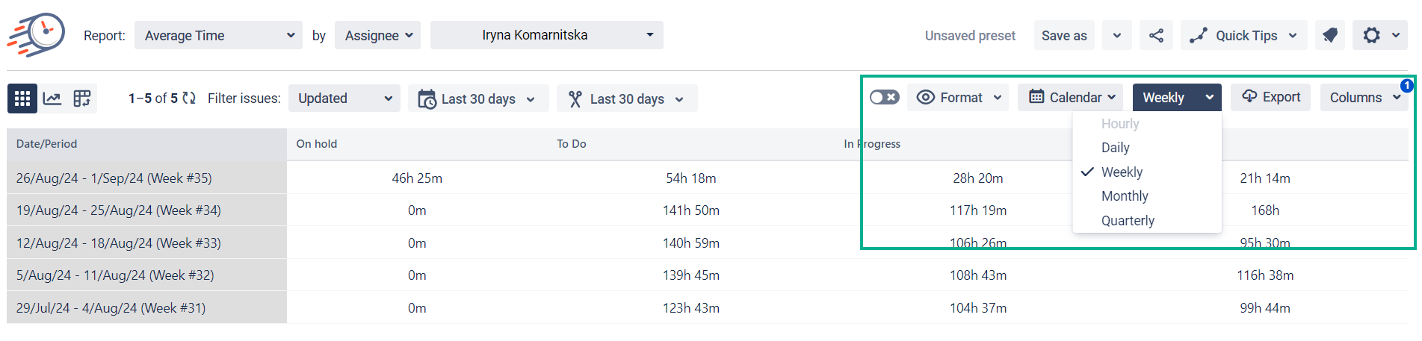The height and width of the screenshot is (341, 1422).
Task: Click the share preset icon
Action: pos(1156,36)
